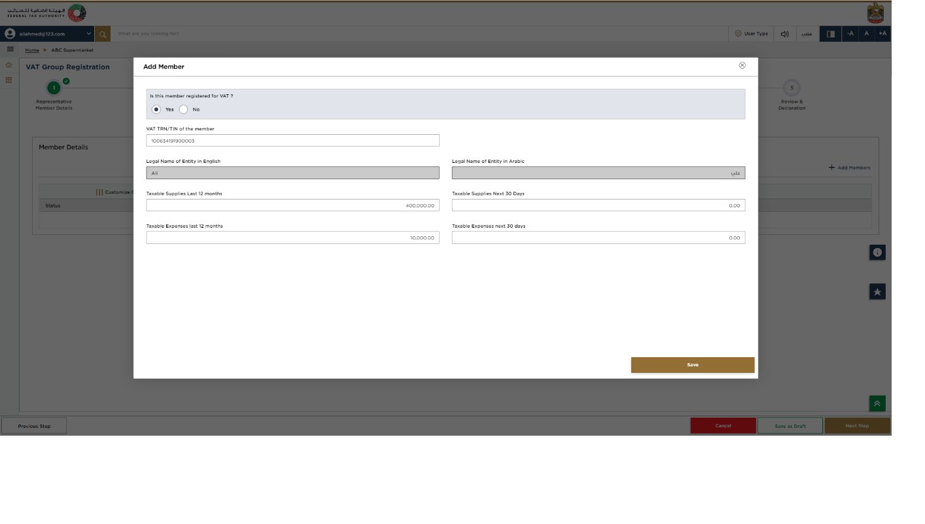925x524 pixels.
Task: Click the Previous Step button
Action: [x=34, y=426]
